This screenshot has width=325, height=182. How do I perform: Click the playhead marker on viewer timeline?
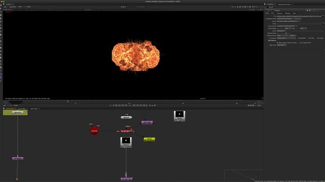68,101
